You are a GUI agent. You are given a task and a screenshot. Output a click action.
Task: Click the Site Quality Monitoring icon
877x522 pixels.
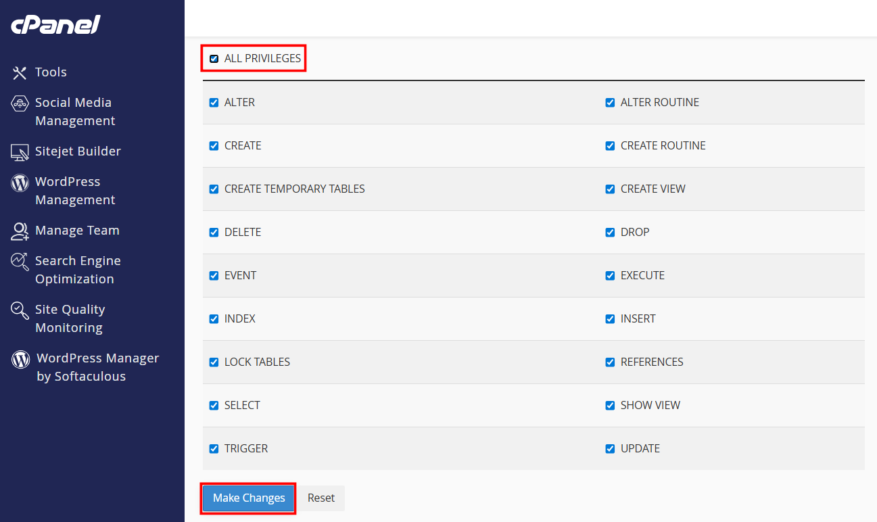(20, 310)
